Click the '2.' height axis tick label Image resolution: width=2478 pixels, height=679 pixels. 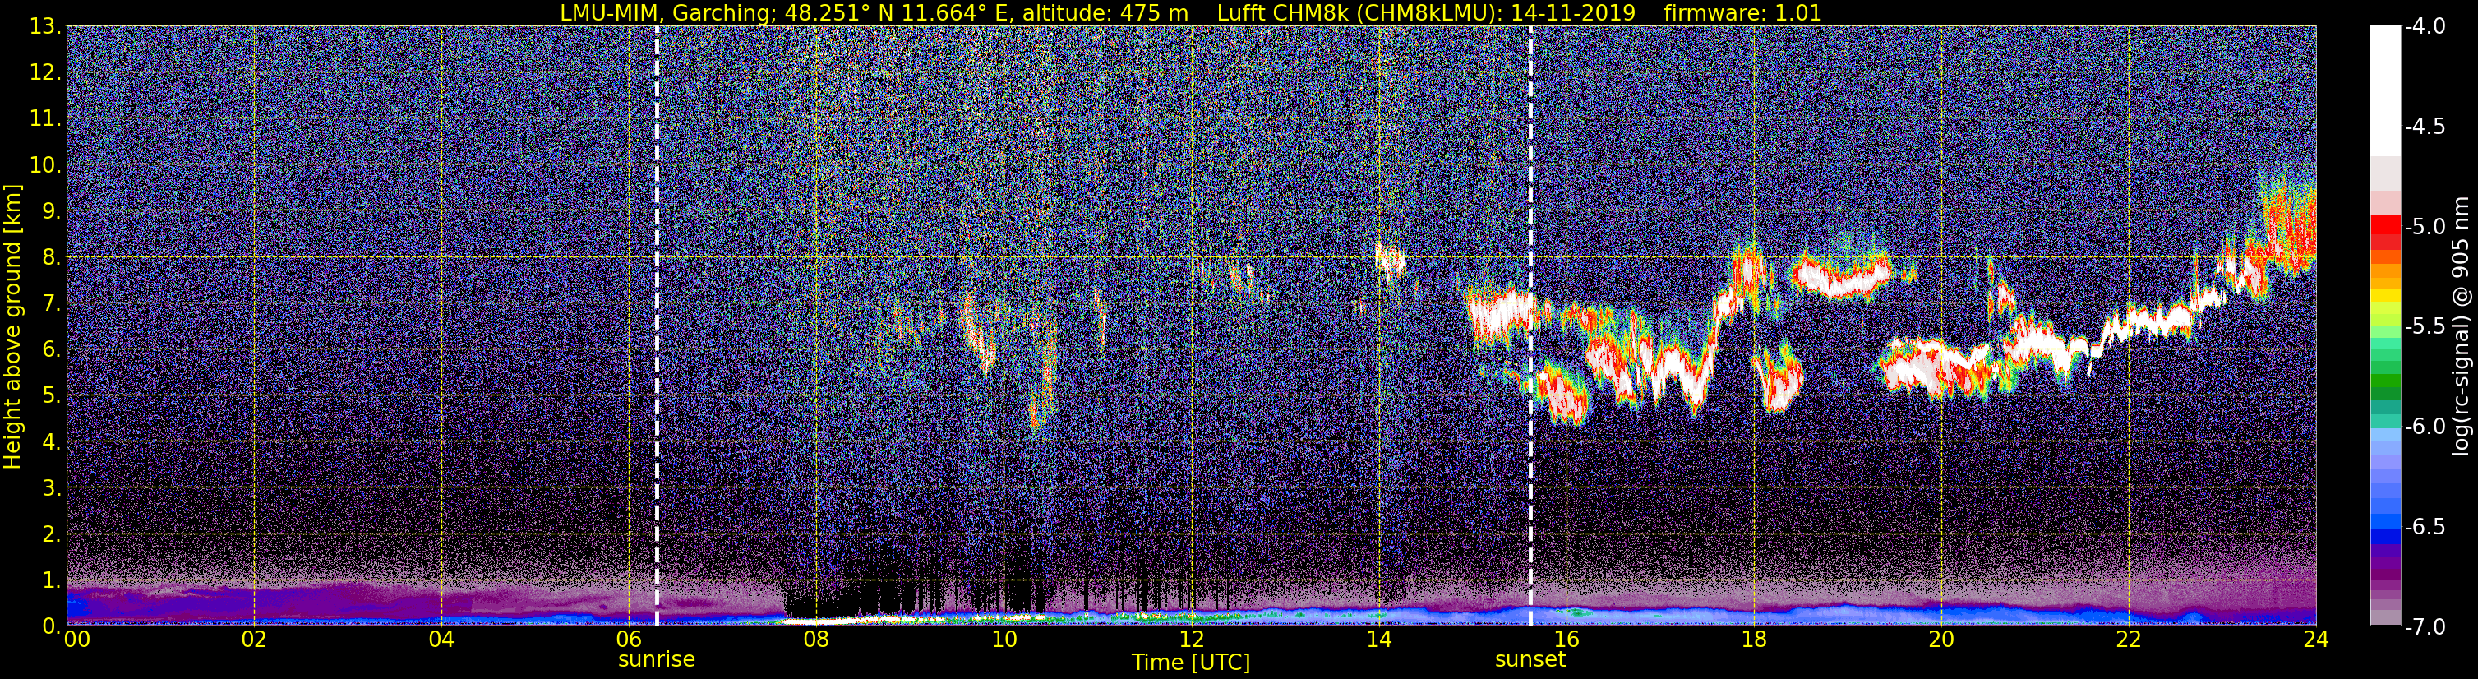[x=52, y=535]
